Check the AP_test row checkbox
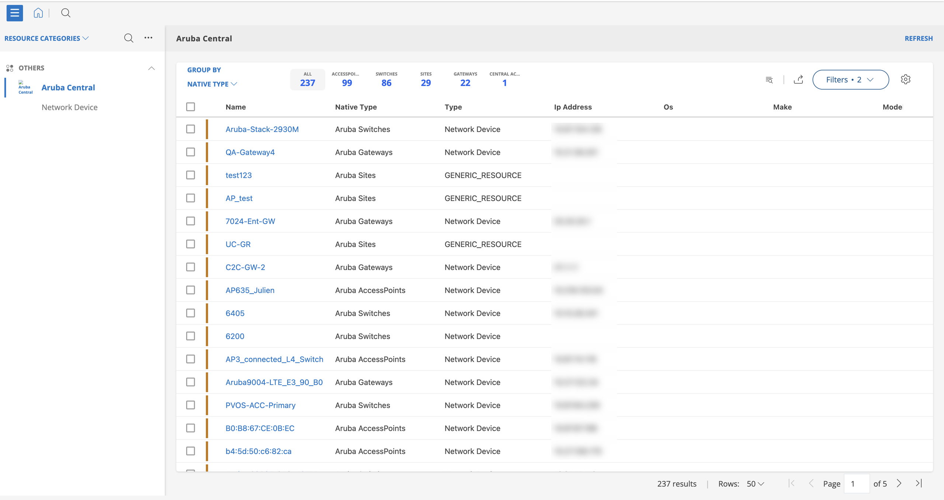944x500 pixels. pos(190,198)
